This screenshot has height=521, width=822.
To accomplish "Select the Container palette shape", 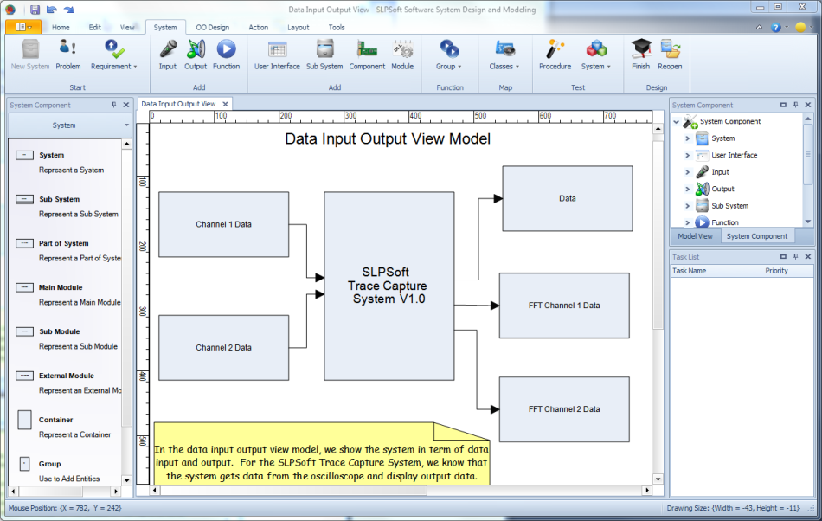I will tap(24, 420).
